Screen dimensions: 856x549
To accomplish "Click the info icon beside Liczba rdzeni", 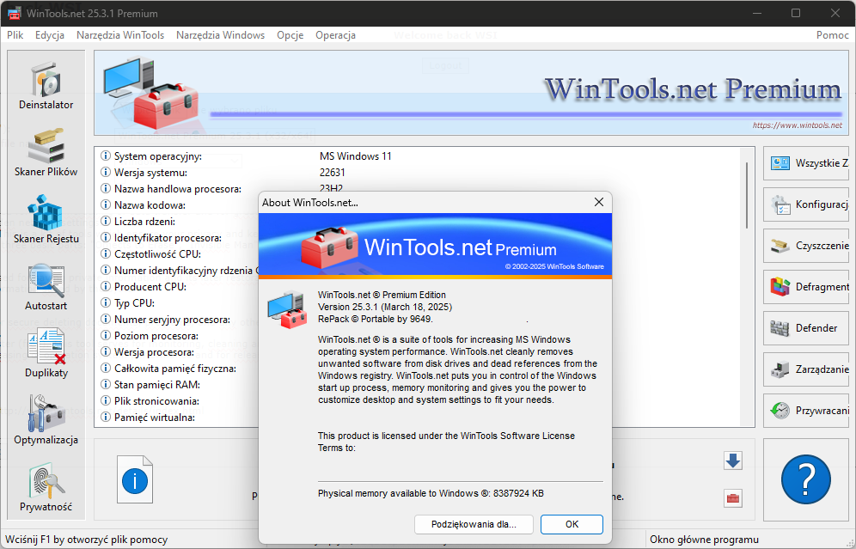I will tap(106, 221).
